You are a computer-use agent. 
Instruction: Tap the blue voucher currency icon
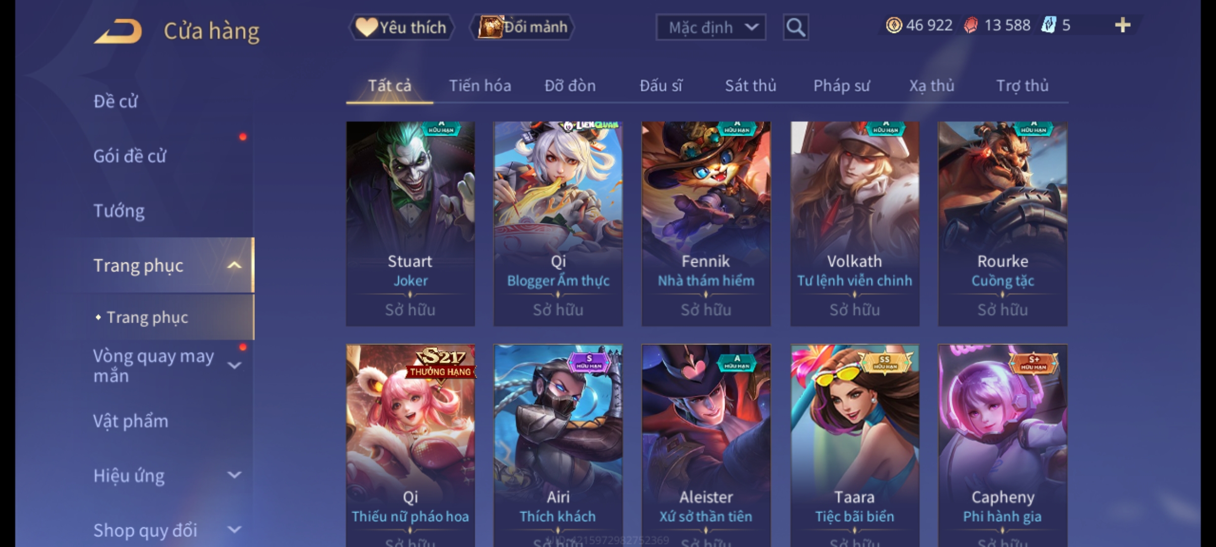click(1048, 25)
